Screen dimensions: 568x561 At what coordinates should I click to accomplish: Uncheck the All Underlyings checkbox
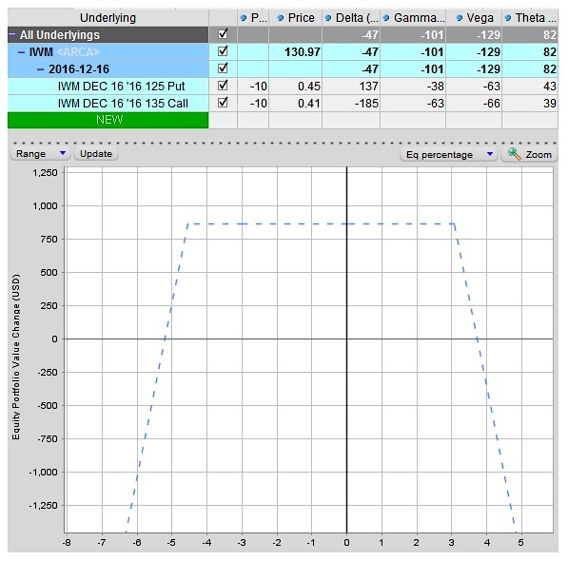pyautogui.click(x=223, y=34)
